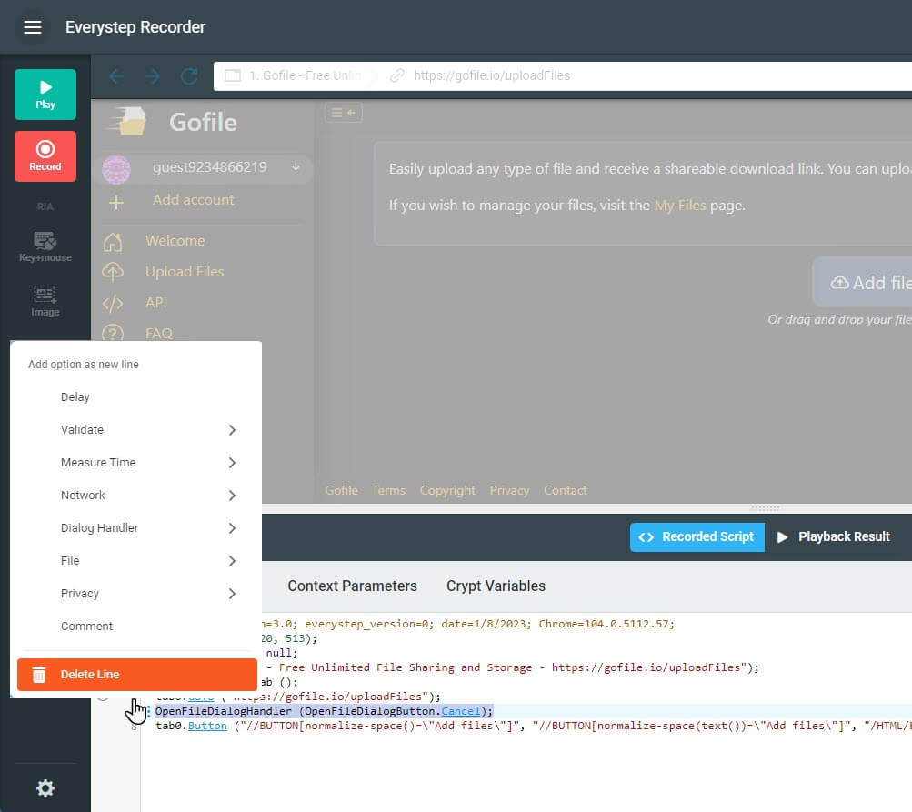Collapse the Gofile sidebar with toggle button
The image size is (912, 812).
[343, 112]
